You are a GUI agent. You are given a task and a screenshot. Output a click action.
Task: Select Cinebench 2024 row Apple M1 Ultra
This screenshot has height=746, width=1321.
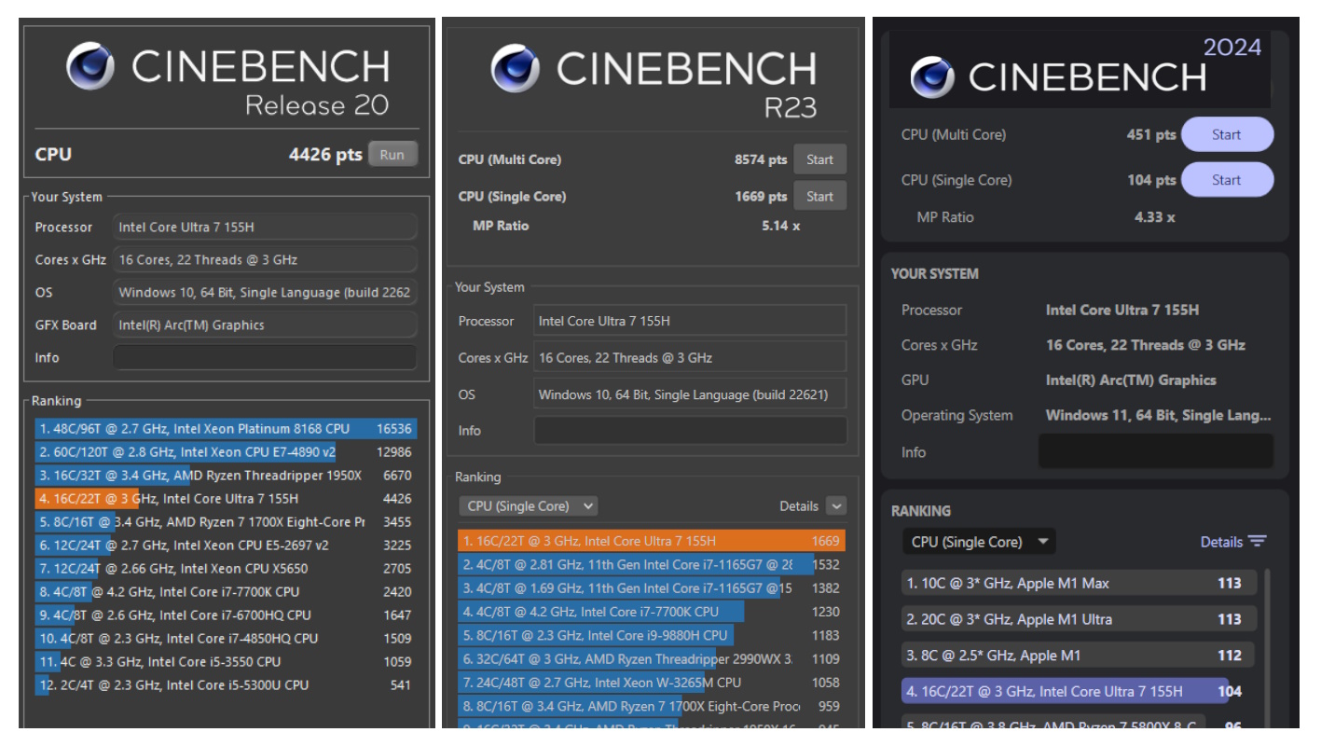point(1079,619)
